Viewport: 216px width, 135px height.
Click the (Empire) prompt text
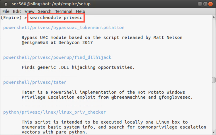11,18
